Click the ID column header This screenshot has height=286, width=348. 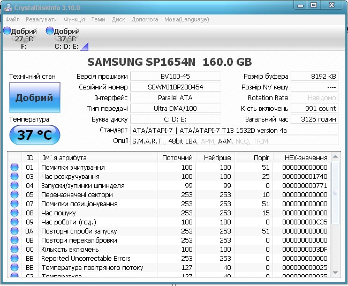click(30, 157)
